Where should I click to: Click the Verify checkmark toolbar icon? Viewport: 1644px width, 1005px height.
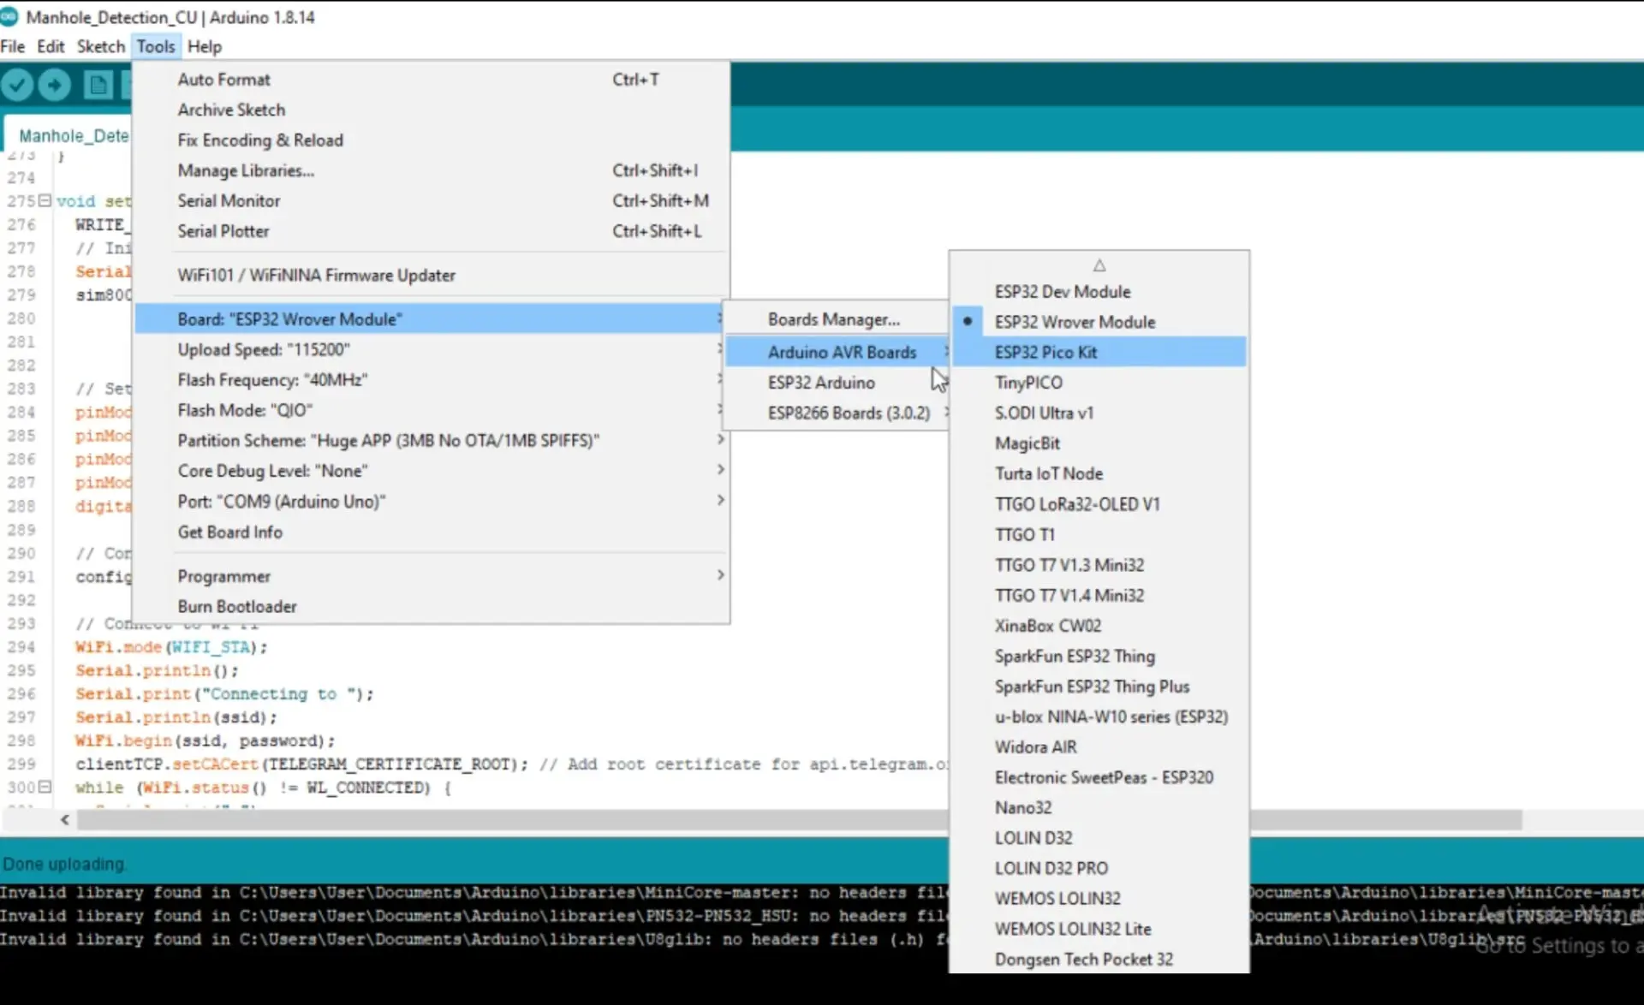(x=17, y=85)
